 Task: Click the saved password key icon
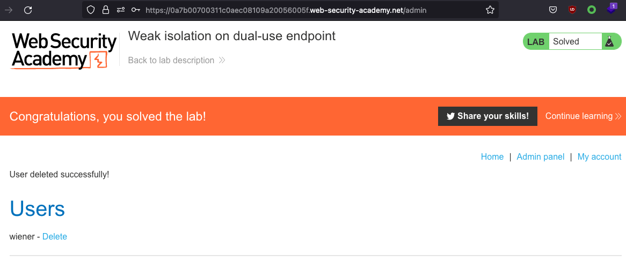pos(136,10)
